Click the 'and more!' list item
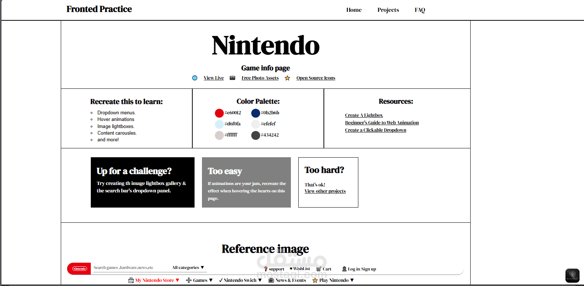584x286 pixels. 108,140
